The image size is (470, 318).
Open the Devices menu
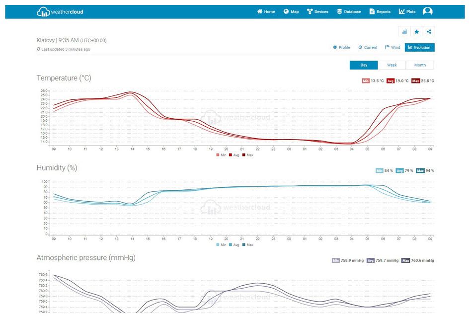click(x=317, y=11)
